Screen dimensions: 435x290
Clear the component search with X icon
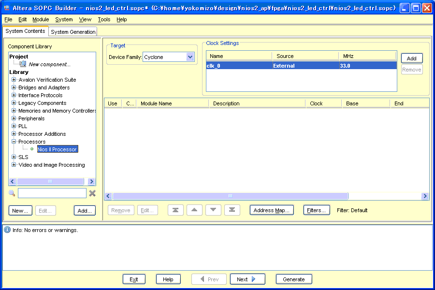pos(92,193)
